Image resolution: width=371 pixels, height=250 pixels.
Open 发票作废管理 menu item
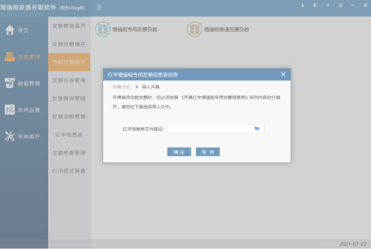pos(69,81)
